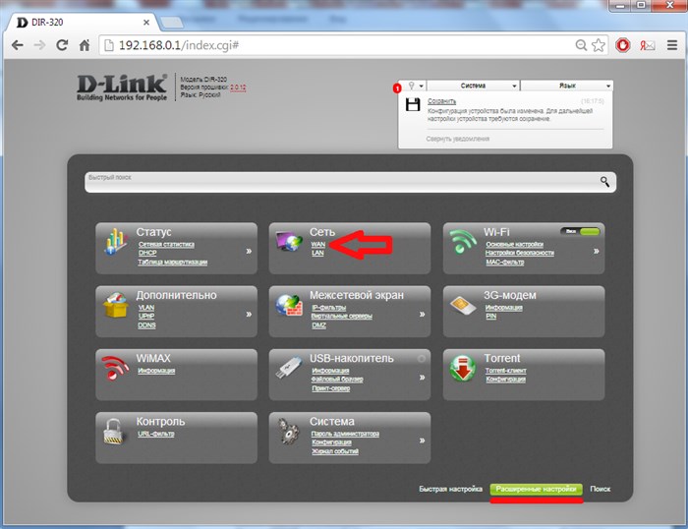Bookmark page with the star icon
Image resolution: width=688 pixels, height=529 pixels.
598,45
